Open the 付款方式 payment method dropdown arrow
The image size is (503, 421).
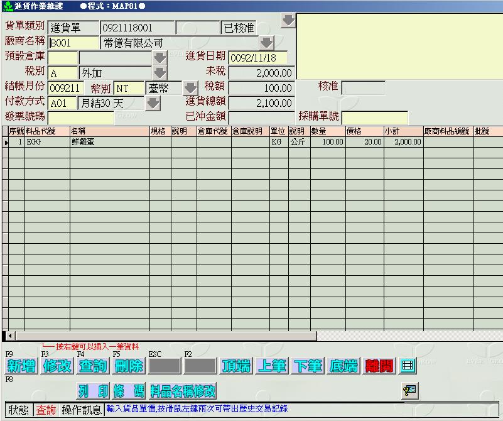153,103
